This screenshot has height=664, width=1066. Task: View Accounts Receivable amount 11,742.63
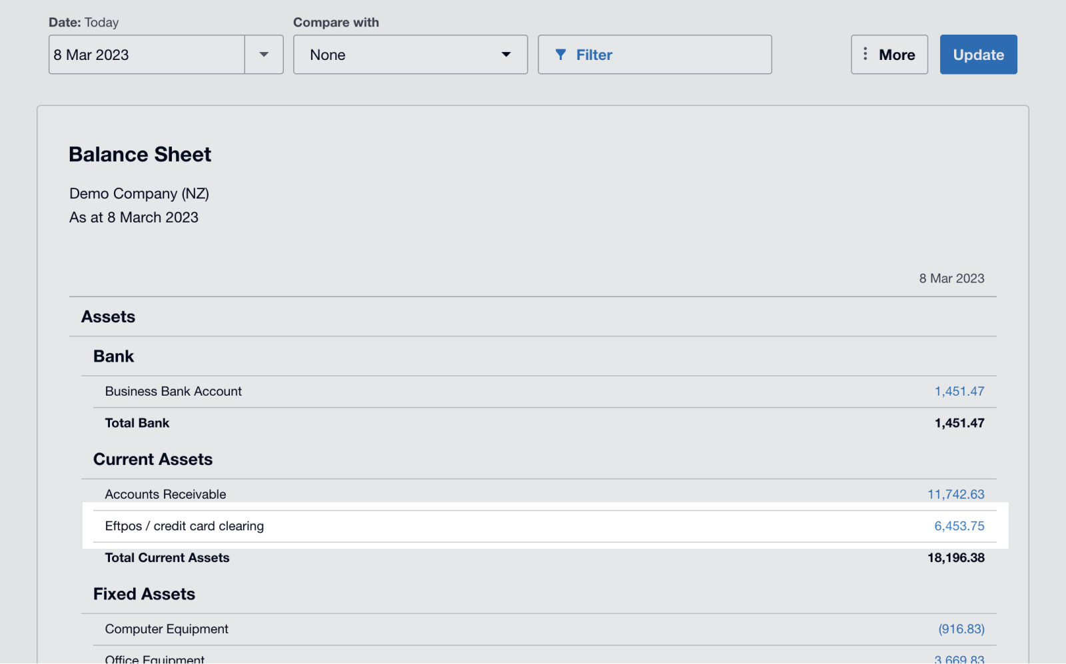[x=956, y=494]
